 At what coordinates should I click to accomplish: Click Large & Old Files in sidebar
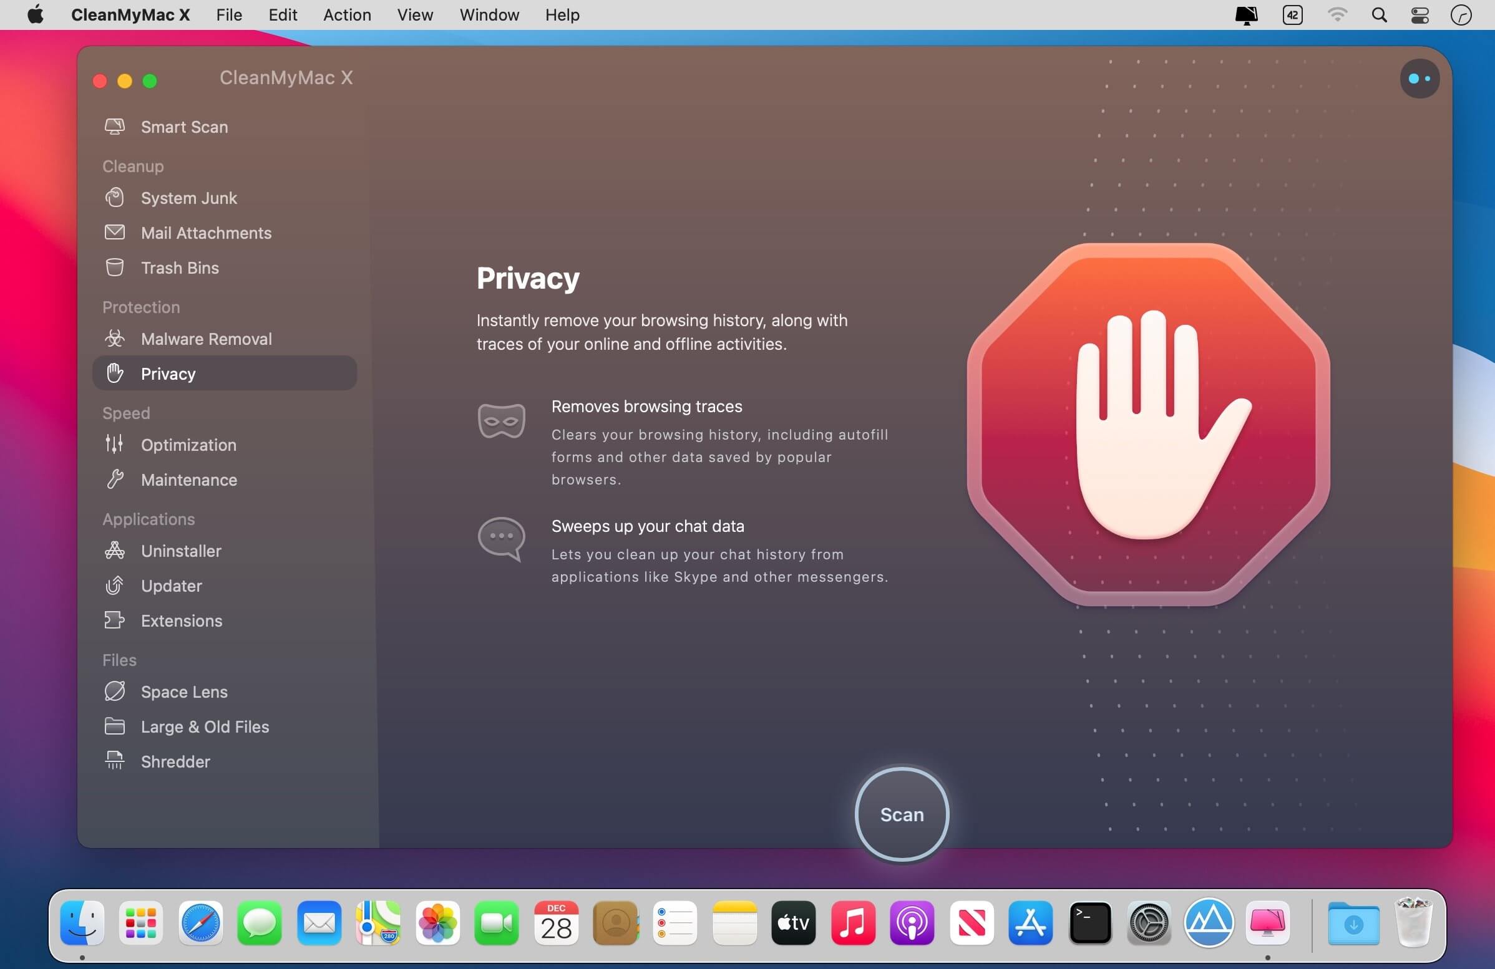pyautogui.click(x=205, y=726)
